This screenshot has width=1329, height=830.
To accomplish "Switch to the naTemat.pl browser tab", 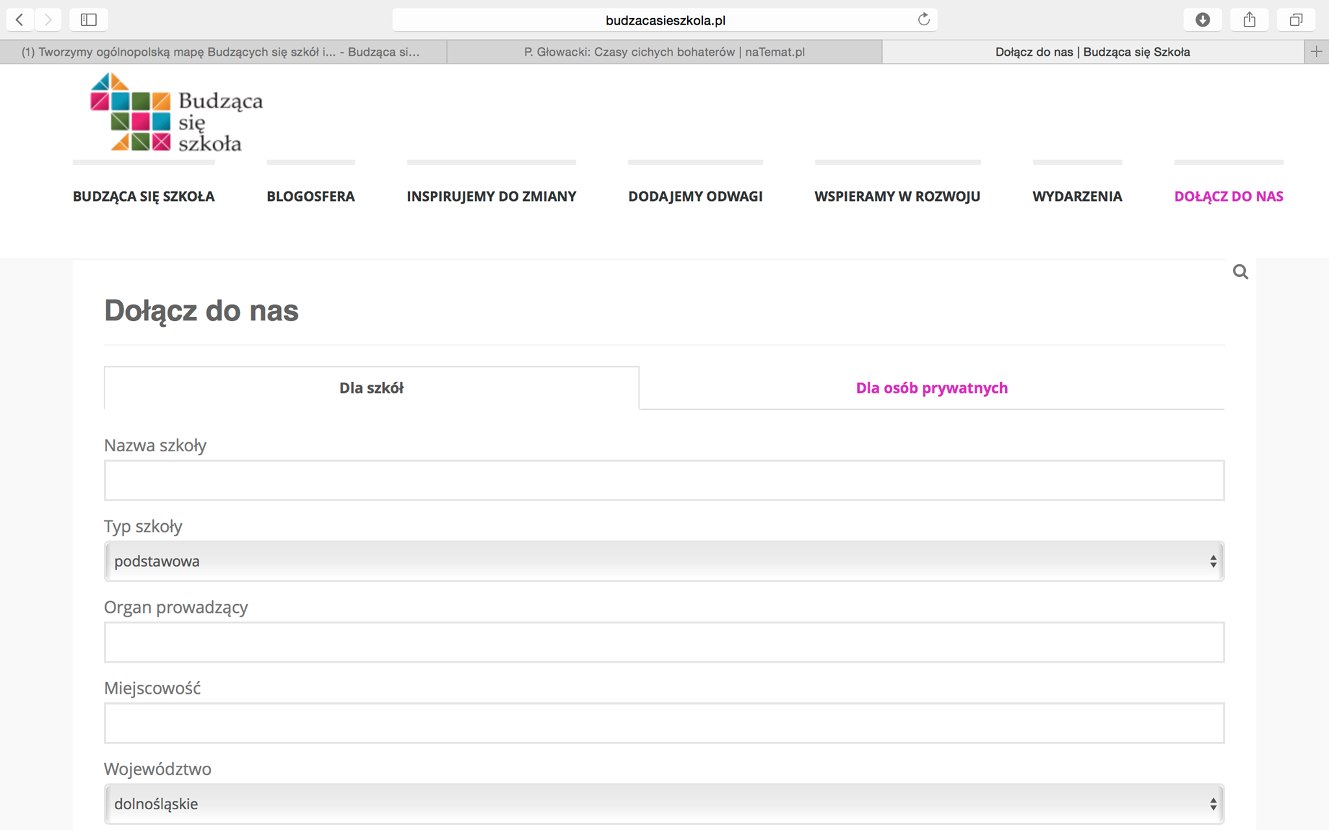I will pos(664,52).
